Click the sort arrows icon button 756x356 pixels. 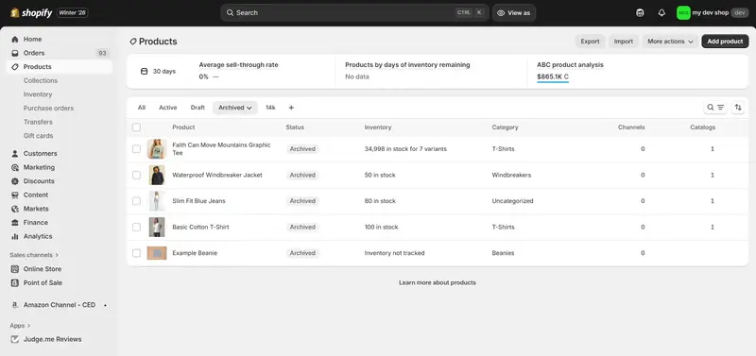738,108
